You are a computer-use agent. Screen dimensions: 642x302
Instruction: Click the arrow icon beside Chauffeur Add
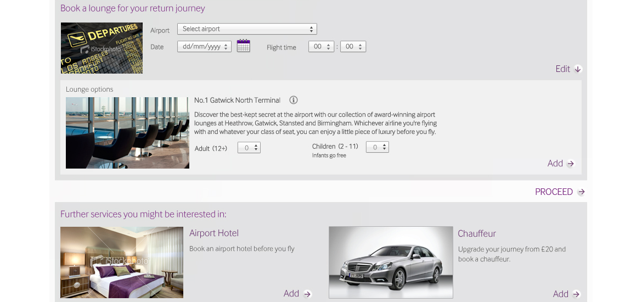tap(577, 294)
